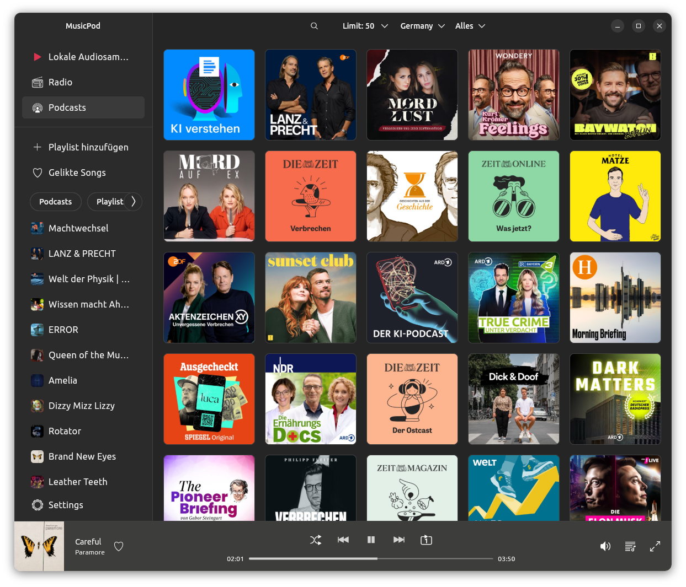Image resolution: width=686 pixels, height=587 pixels.
Task: Open the Radio section
Action: point(83,82)
